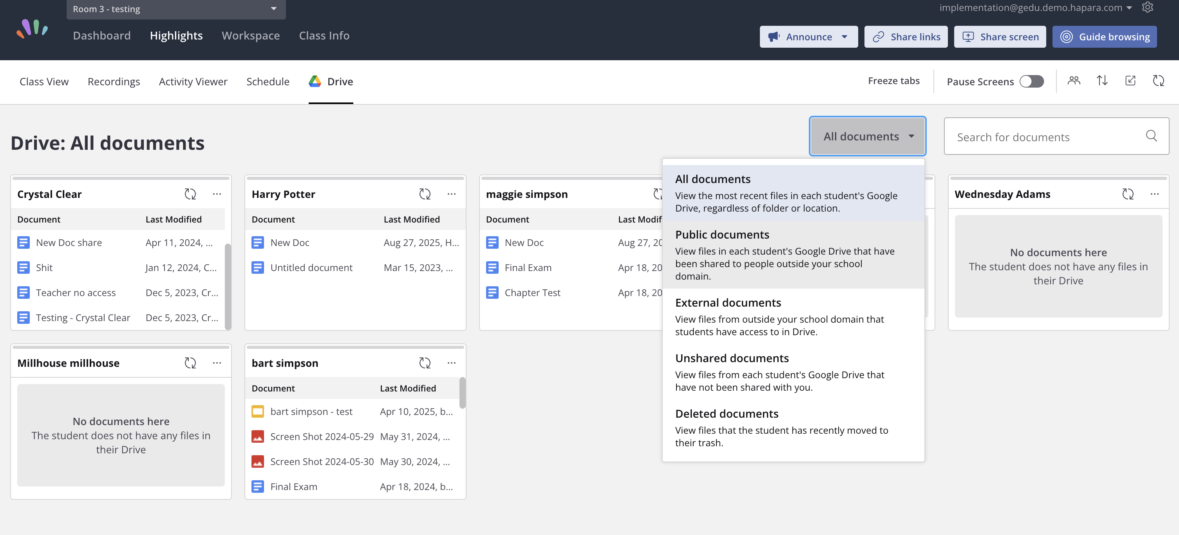Viewport: 1179px width, 535px height.
Task: Go to the Dashboard tab
Action: pos(101,35)
